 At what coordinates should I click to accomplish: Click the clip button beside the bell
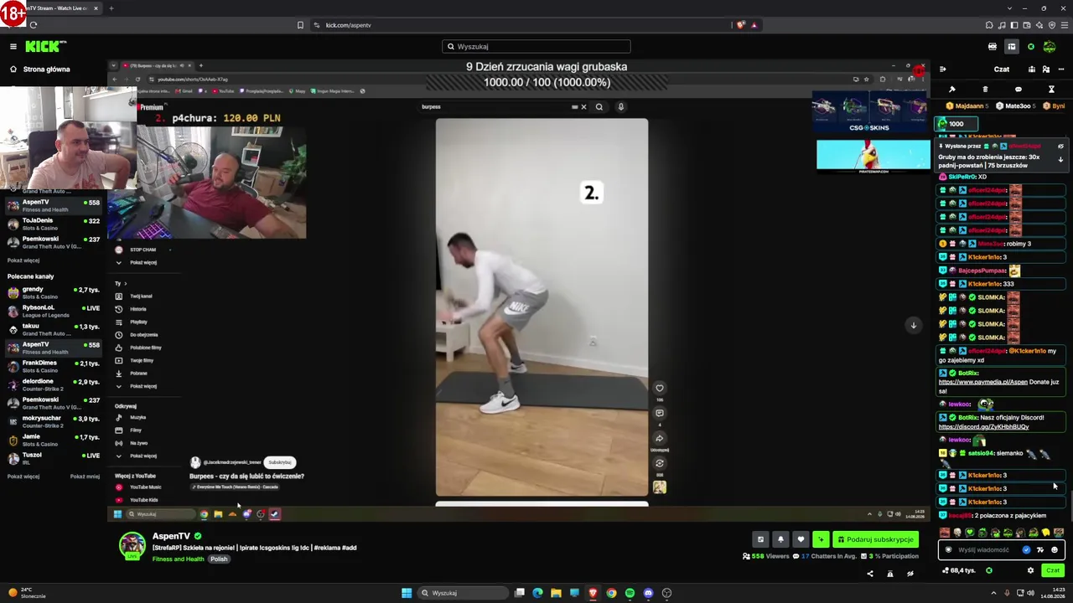pyautogui.click(x=760, y=539)
